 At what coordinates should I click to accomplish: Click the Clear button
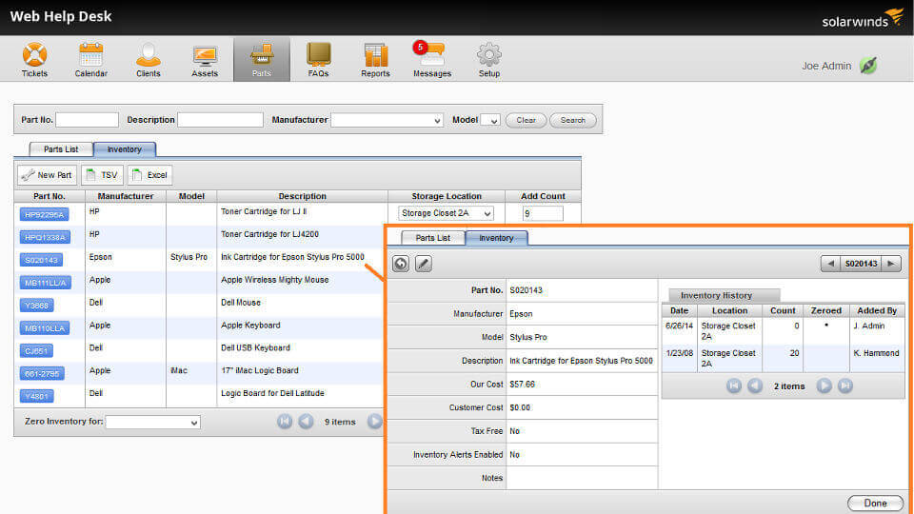(x=526, y=120)
